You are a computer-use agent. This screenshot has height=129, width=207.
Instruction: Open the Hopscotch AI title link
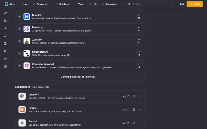(x=40, y=52)
